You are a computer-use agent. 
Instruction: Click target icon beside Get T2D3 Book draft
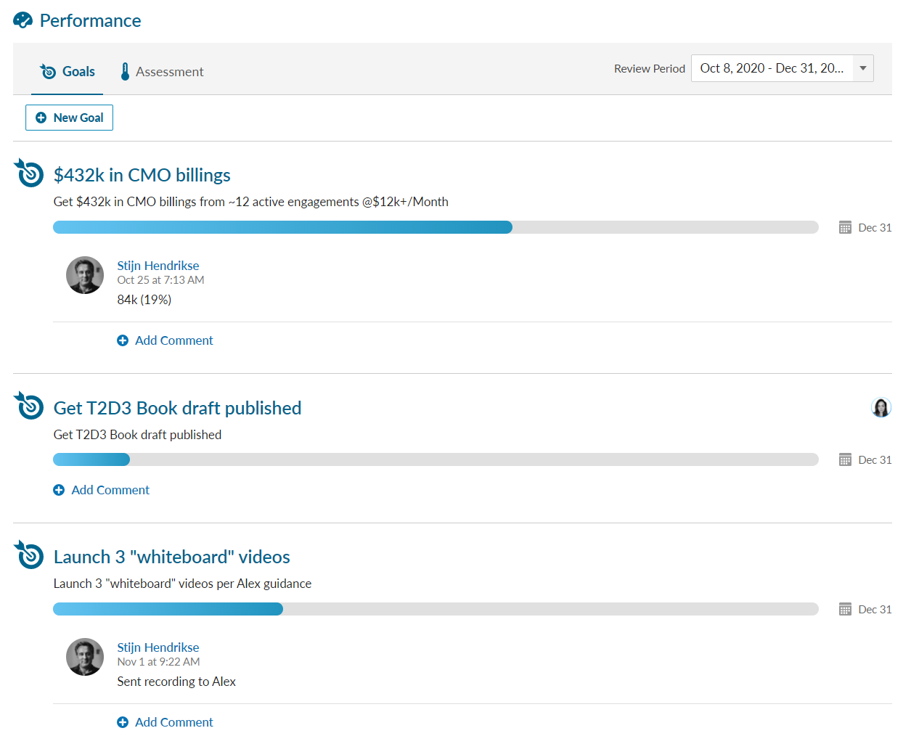pos(30,406)
